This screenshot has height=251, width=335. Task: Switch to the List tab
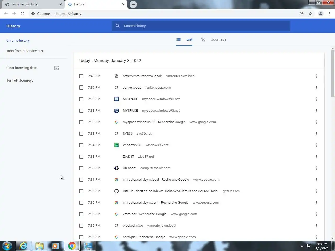[x=184, y=39]
